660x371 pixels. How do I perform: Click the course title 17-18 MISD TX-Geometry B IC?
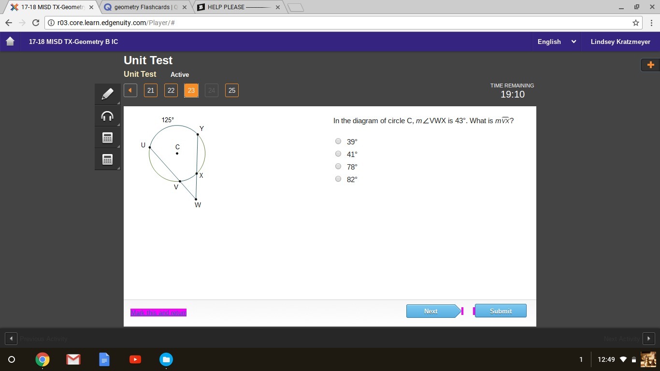tap(73, 42)
